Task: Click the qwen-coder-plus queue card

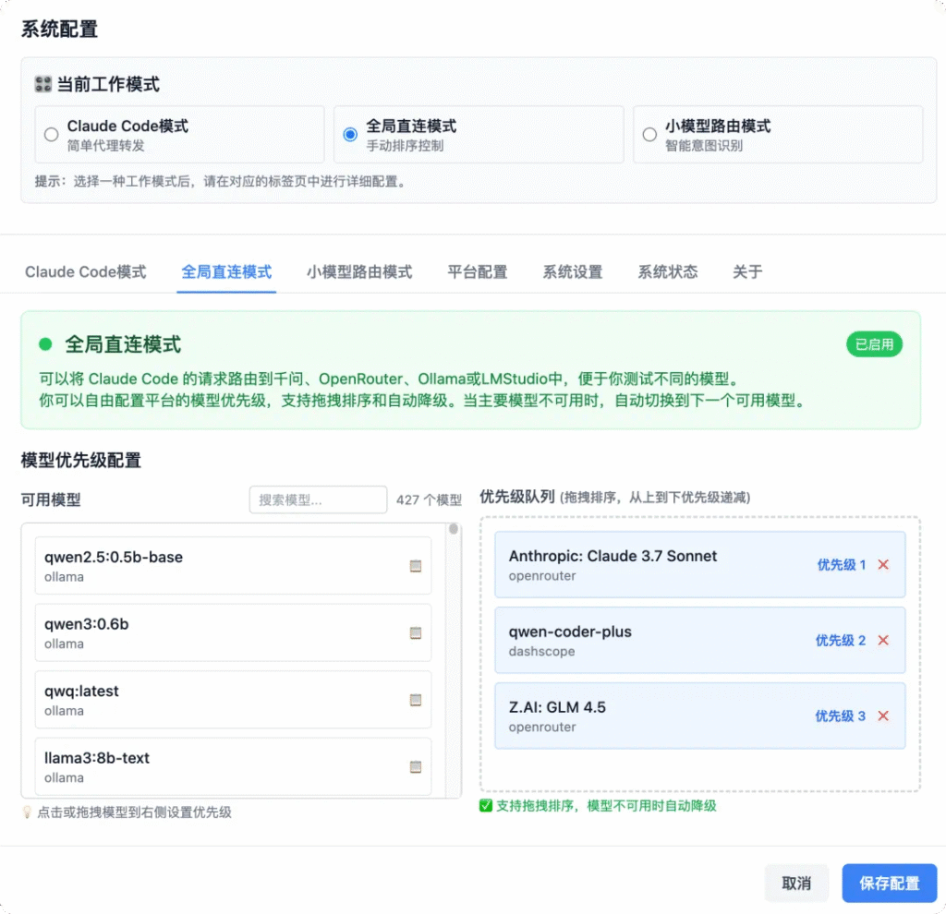Action: 700,641
